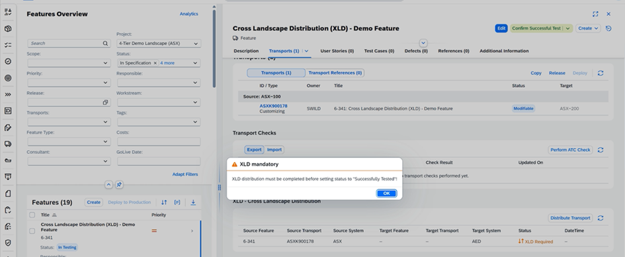Image resolution: width=625 pixels, height=257 pixels.
Task: Click OK in the XLD mandatory dialog
Action: (386, 194)
